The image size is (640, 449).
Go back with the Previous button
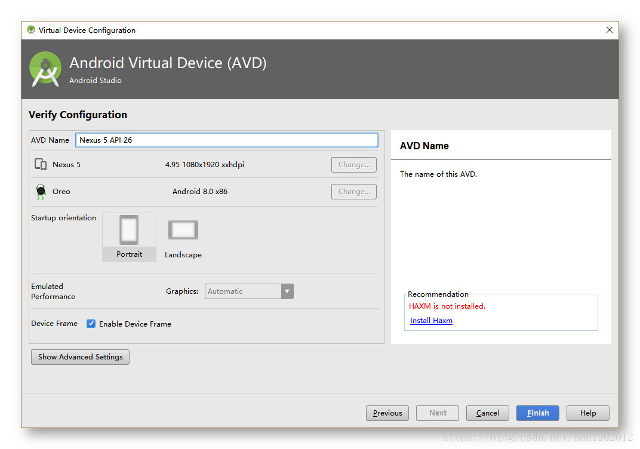[x=387, y=413]
